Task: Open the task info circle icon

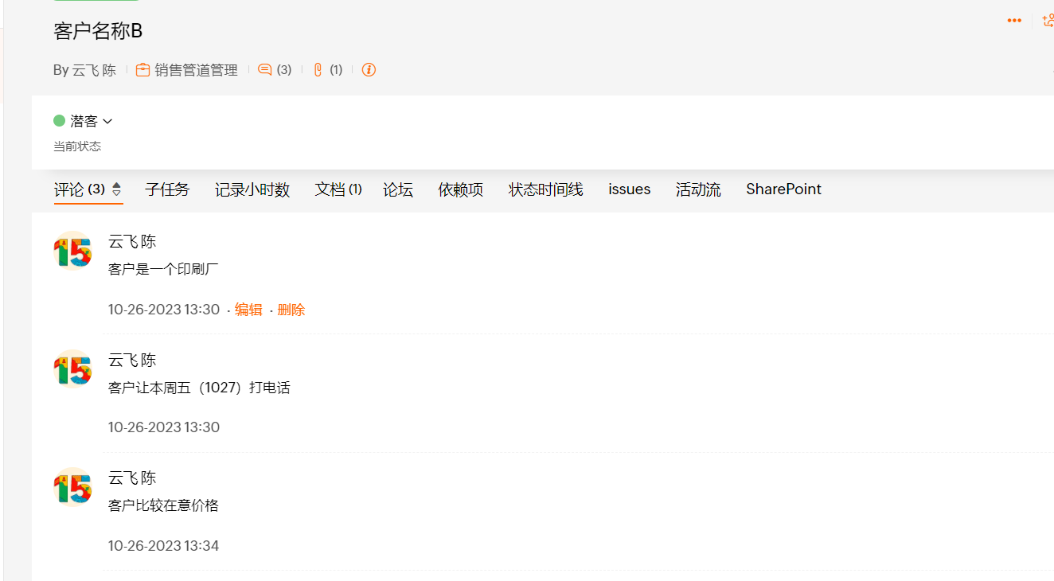Action: (x=369, y=70)
